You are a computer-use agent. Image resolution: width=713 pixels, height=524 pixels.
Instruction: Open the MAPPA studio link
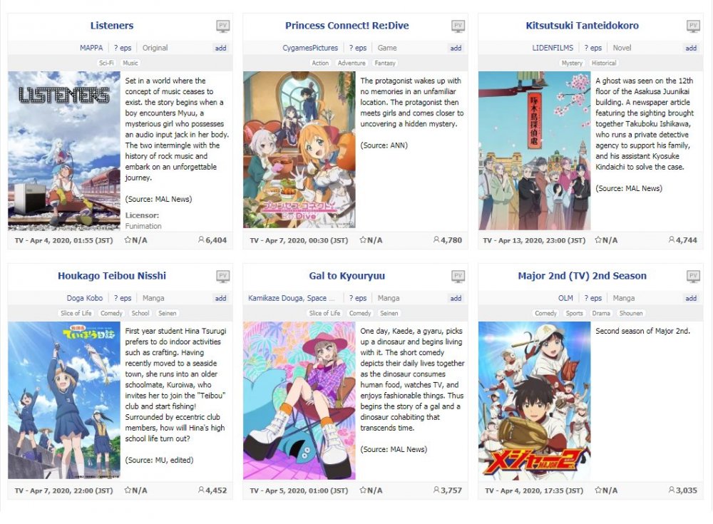[x=91, y=48]
